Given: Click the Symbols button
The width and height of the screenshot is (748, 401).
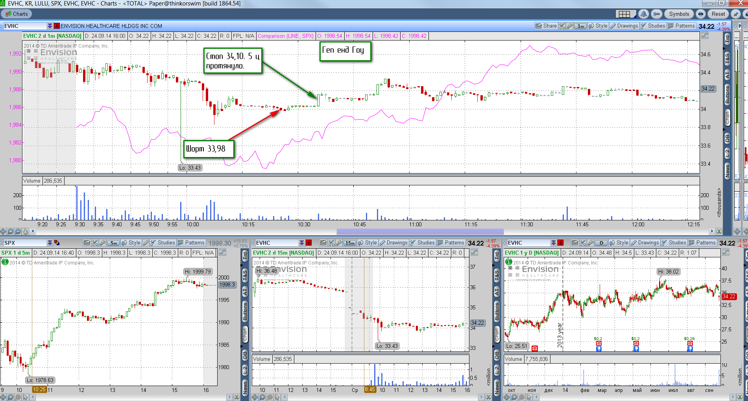Looking at the screenshot, I should click(679, 14).
